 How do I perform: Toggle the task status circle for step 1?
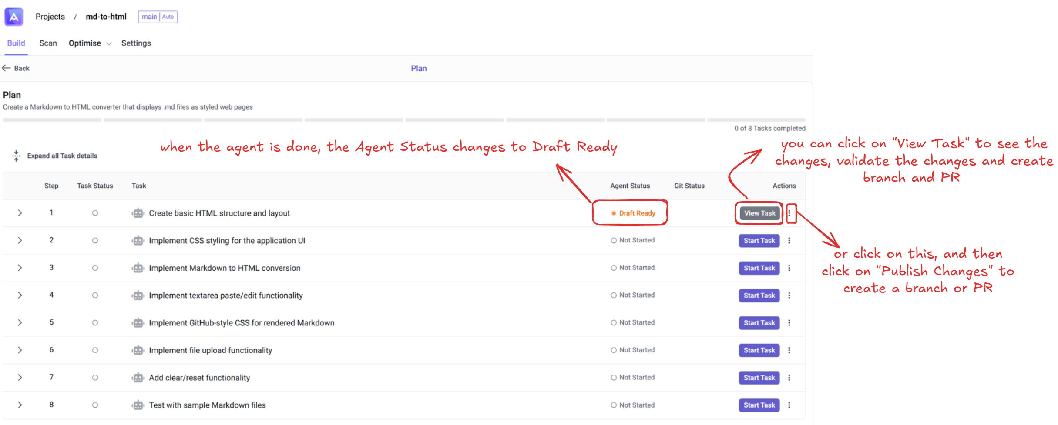point(95,213)
